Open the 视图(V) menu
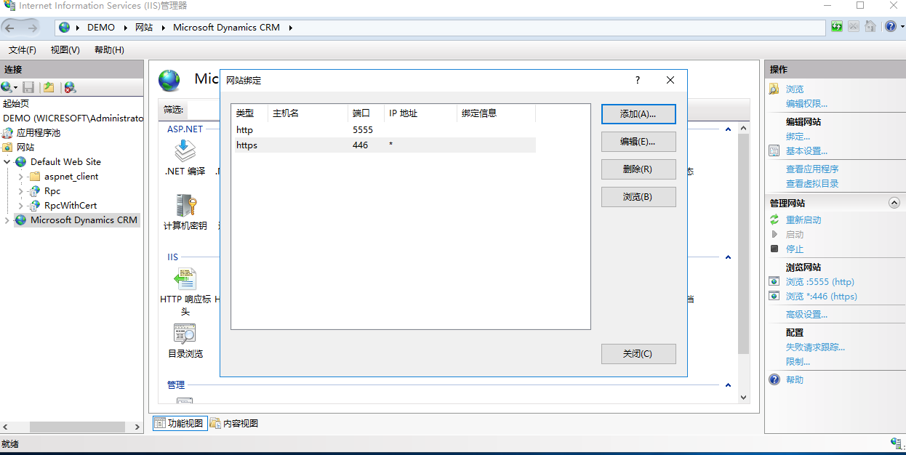Screen dimensions: 906x455 point(65,50)
